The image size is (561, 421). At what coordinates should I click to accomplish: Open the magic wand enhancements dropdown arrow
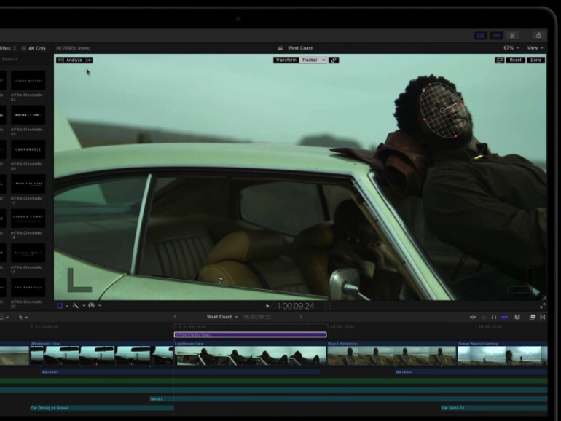click(84, 306)
